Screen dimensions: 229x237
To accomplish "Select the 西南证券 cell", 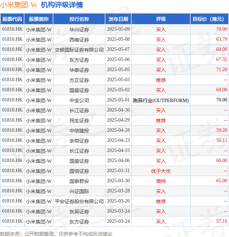I will point(79,40).
